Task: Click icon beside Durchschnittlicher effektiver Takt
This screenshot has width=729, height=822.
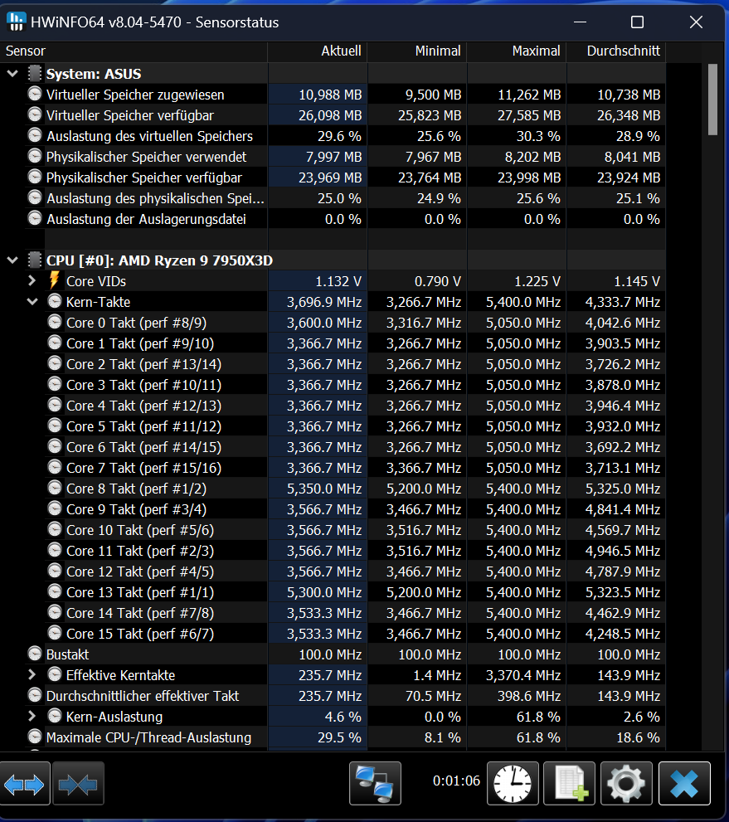Action: coord(35,695)
